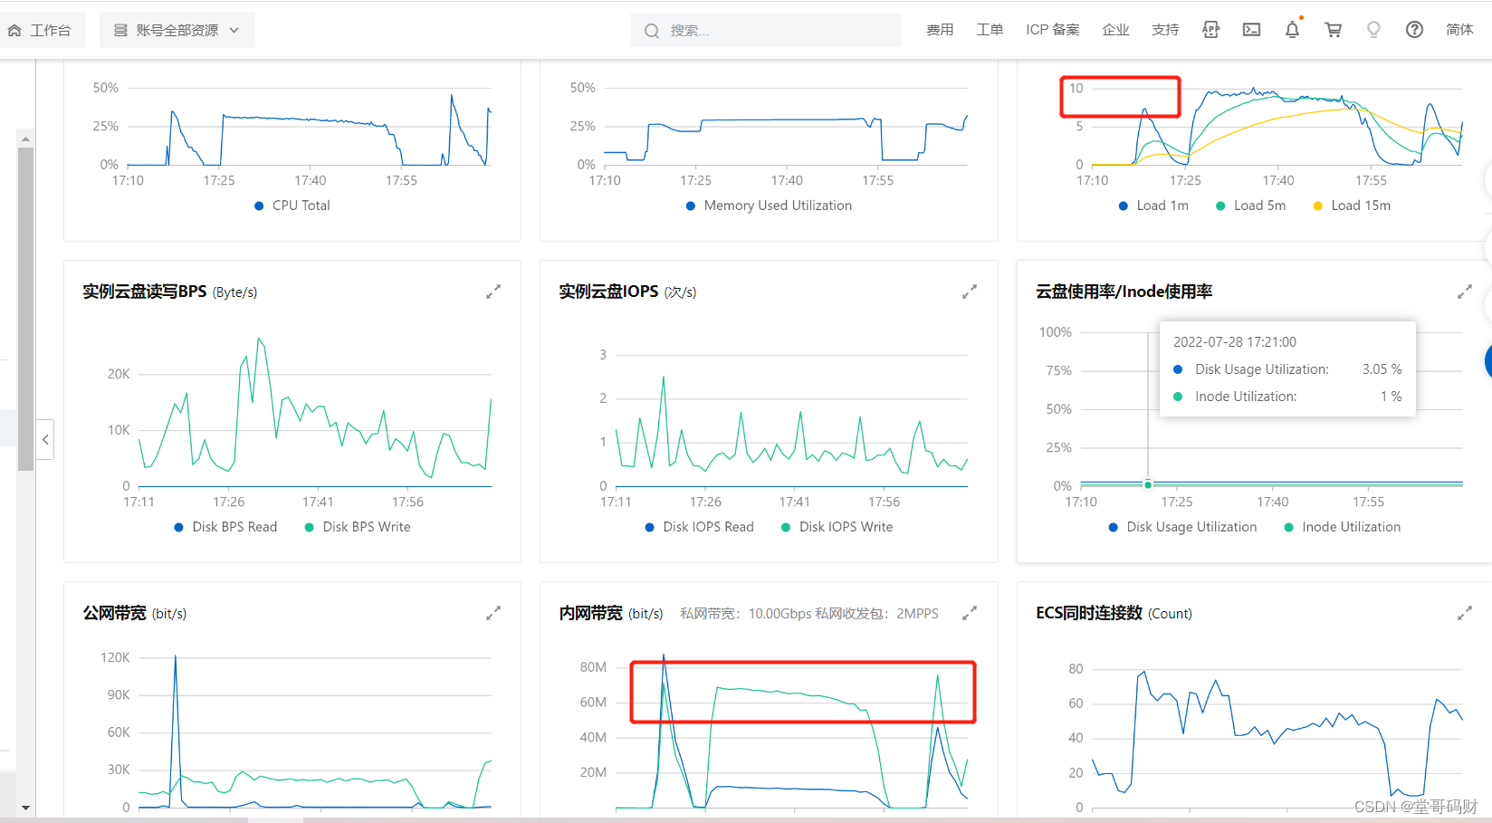The width and height of the screenshot is (1492, 823).
Task: Toggle the Disk BPS Write legend
Action: click(358, 527)
